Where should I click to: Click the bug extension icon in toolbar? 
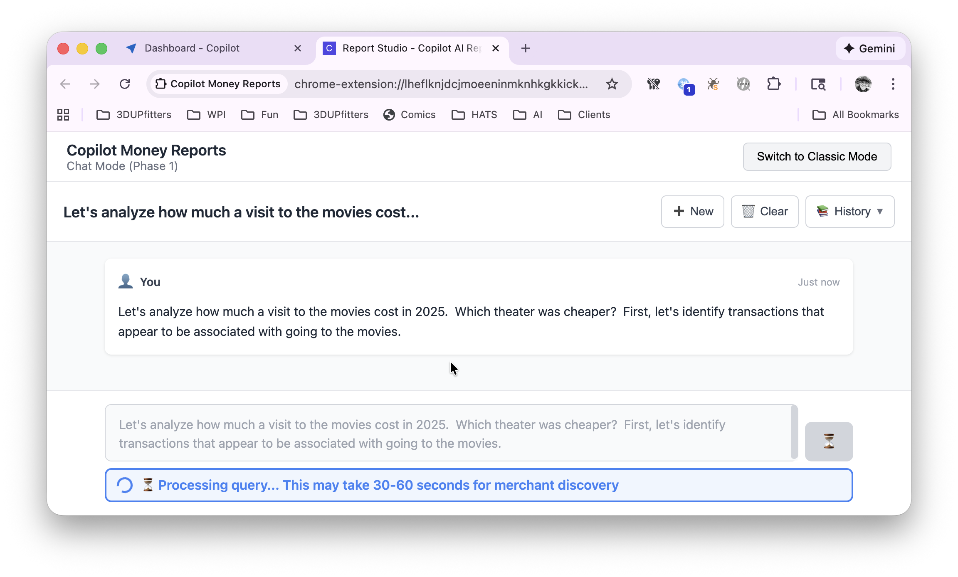713,84
